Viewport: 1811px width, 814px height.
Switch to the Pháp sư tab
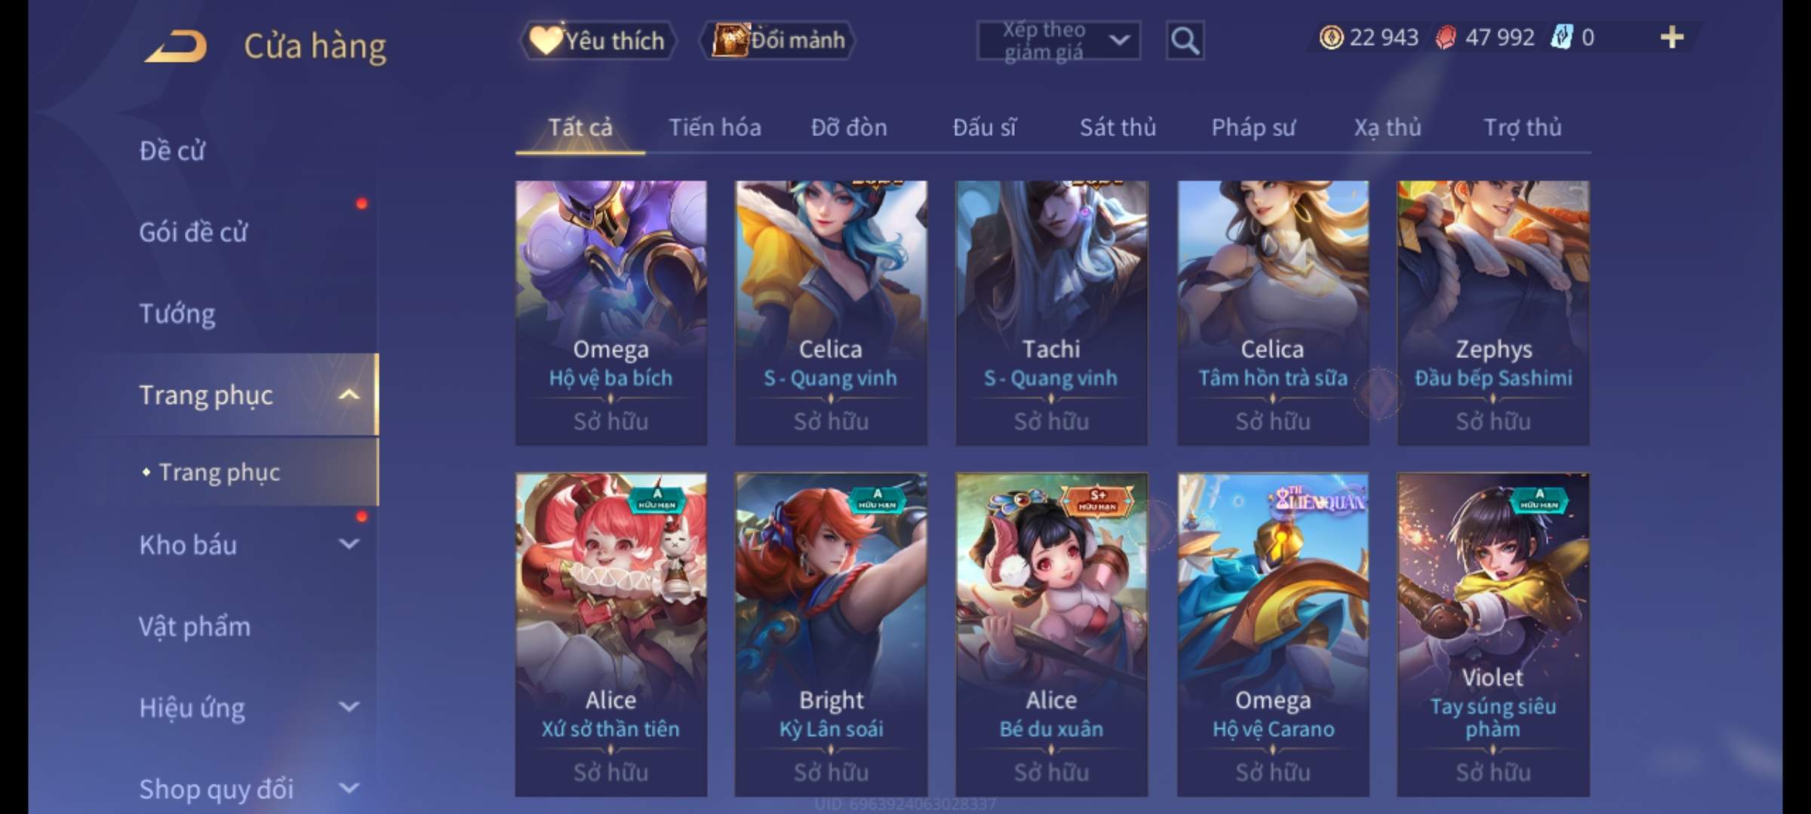coord(1253,127)
